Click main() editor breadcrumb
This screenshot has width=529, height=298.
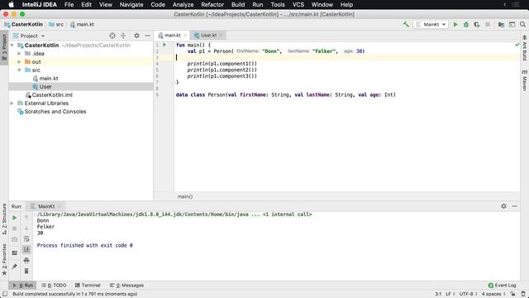(185, 196)
